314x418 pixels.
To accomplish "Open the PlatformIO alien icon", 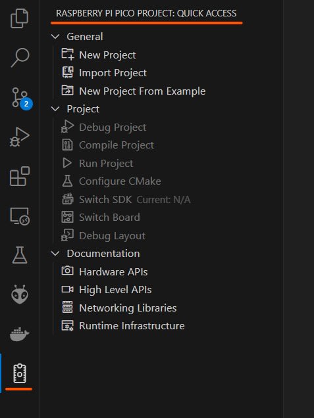I will coord(20,294).
